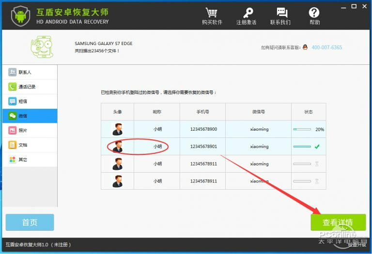Image resolution: width=372 pixels, height=254 pixels.
Task: Click the avatar in the third account row
Action: coord(117,164)
